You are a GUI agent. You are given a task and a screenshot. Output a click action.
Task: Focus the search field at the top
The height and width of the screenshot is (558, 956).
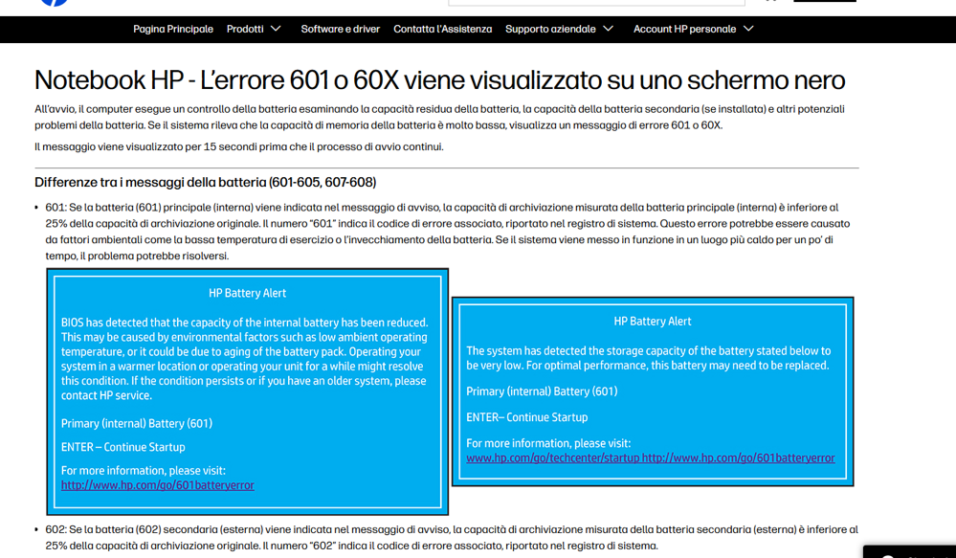(x=596, y=3)
